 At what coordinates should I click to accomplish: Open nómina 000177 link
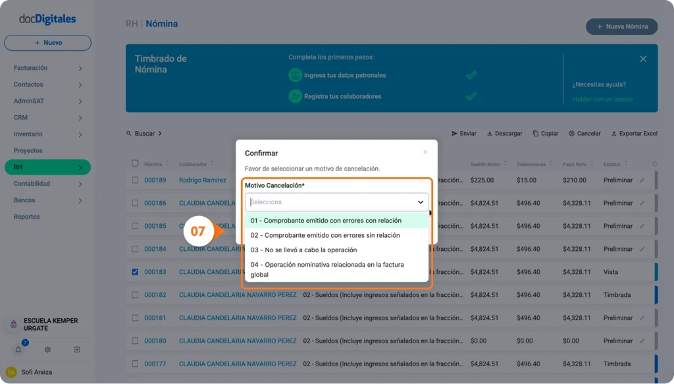pyautogui.click(x=155, y=364)
